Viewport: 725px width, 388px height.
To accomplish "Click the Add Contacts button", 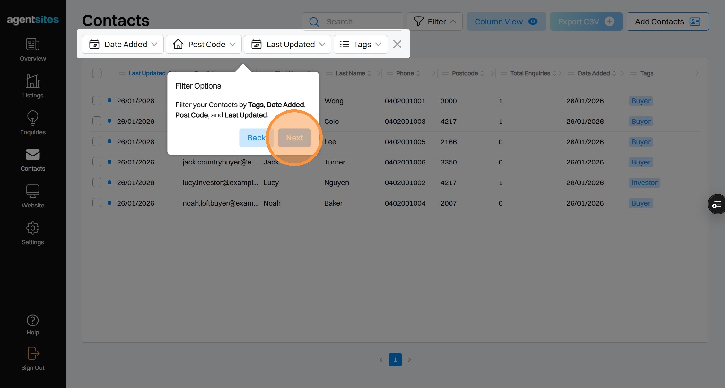I will tap(667, 21).
